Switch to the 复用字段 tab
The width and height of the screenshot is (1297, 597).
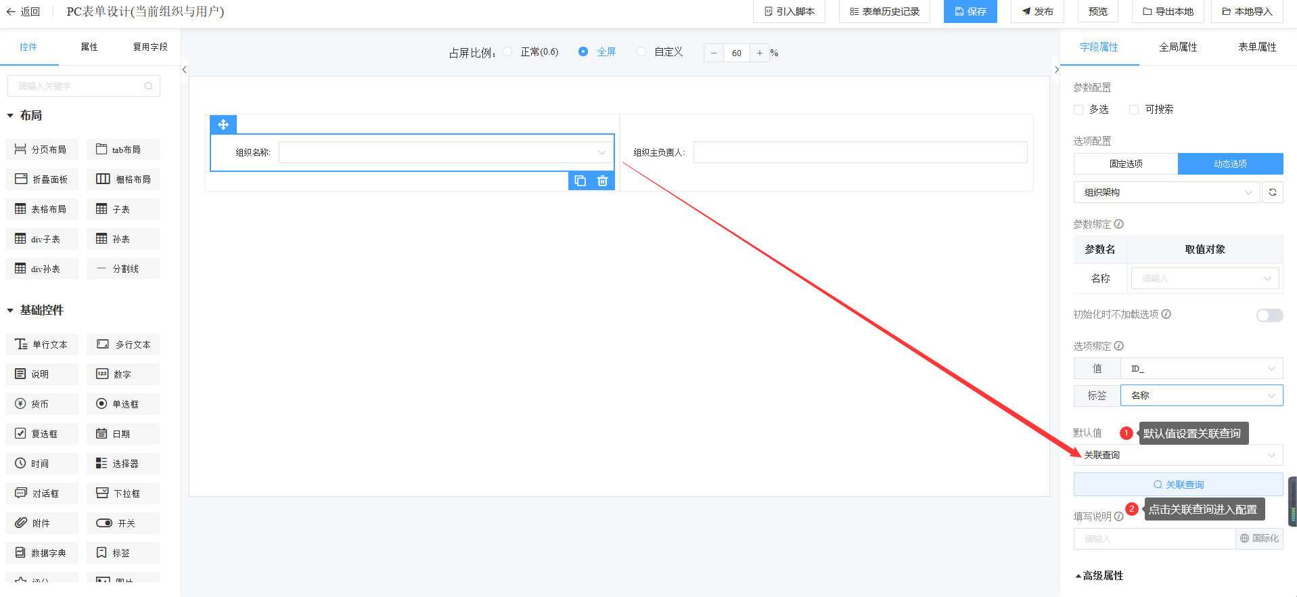(x=150, y=47)
